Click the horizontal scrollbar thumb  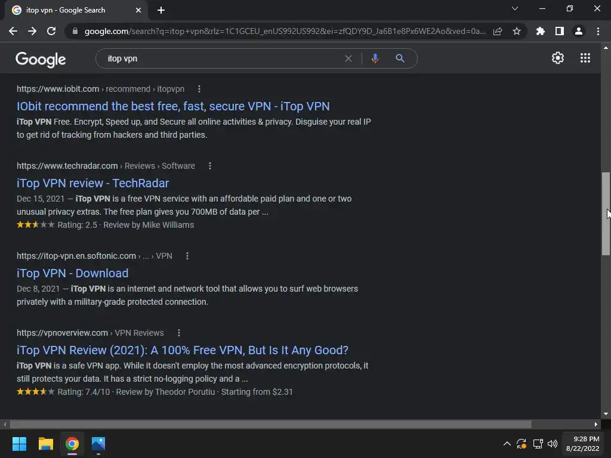point(271,424)
